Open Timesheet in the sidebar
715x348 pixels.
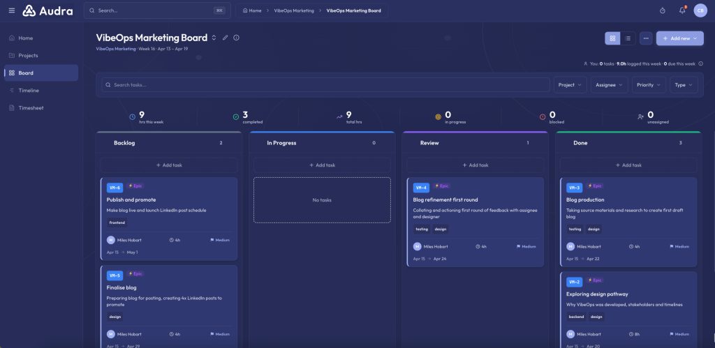coord(41,108)
